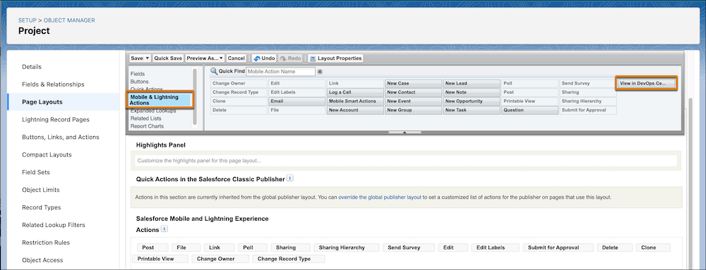Select New Opportunity palette action
This screenshot has height=270, width=706.
pos(472,101)
